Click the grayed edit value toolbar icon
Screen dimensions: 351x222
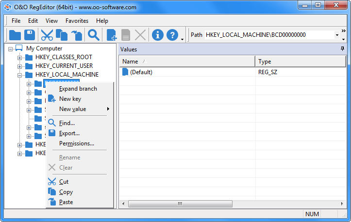pyautogui.click(x=126, y=35)
